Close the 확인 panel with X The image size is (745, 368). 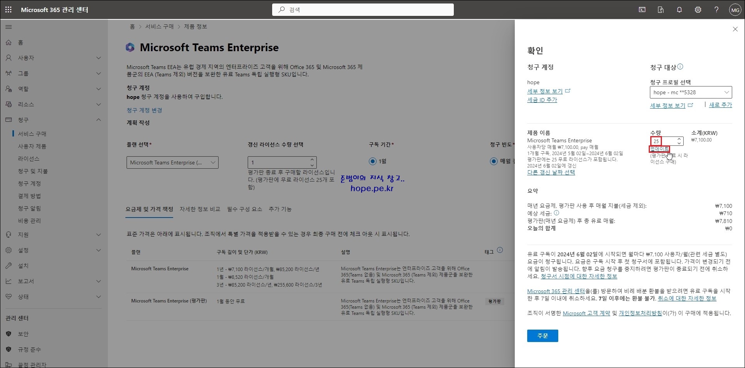[x=735, y=29]
